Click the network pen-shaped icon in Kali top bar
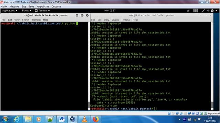The image size is (220, 123). point(203,11)
